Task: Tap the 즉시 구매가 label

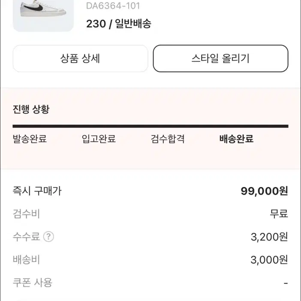Action: tap(37, 191)
